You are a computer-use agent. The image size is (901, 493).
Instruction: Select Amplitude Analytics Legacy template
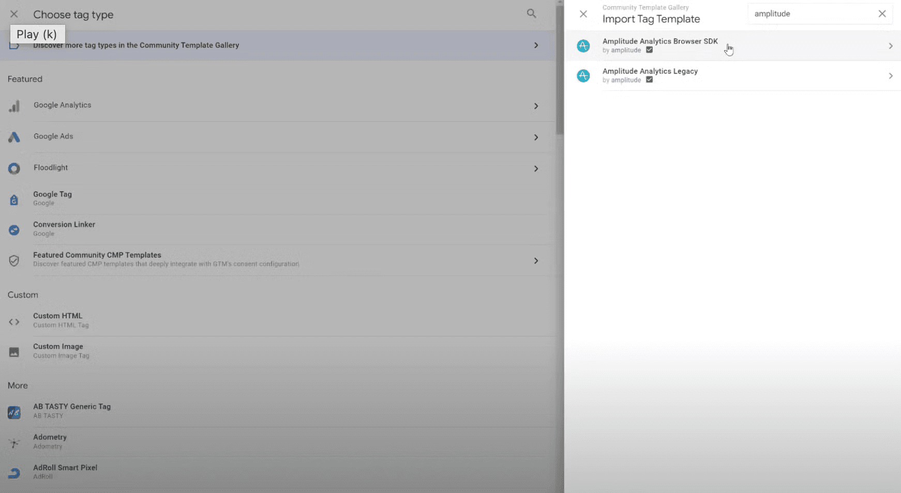(732, 76)
